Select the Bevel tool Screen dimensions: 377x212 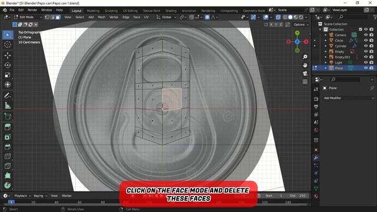8,147
